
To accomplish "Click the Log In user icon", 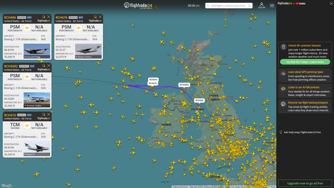I will (262, 6).
